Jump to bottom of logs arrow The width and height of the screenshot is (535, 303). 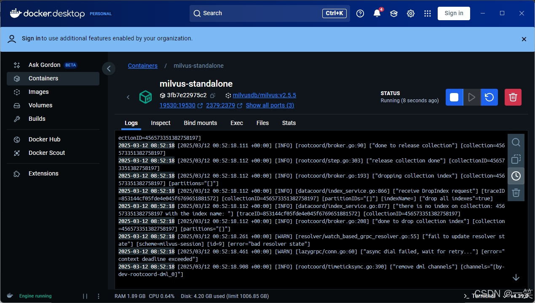point(516,278)
